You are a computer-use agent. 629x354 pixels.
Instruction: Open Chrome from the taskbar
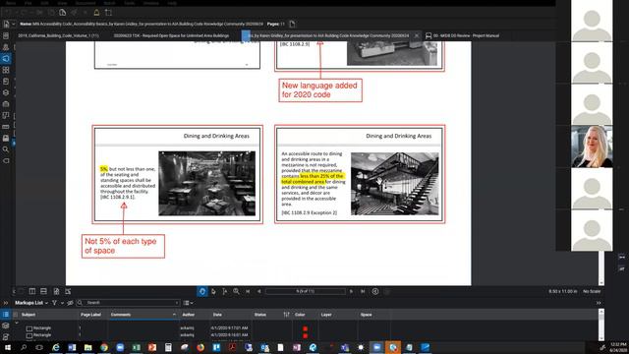coord(104,347)
